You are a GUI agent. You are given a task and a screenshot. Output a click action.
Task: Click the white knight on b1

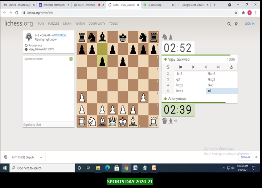(x=92, y=121)
